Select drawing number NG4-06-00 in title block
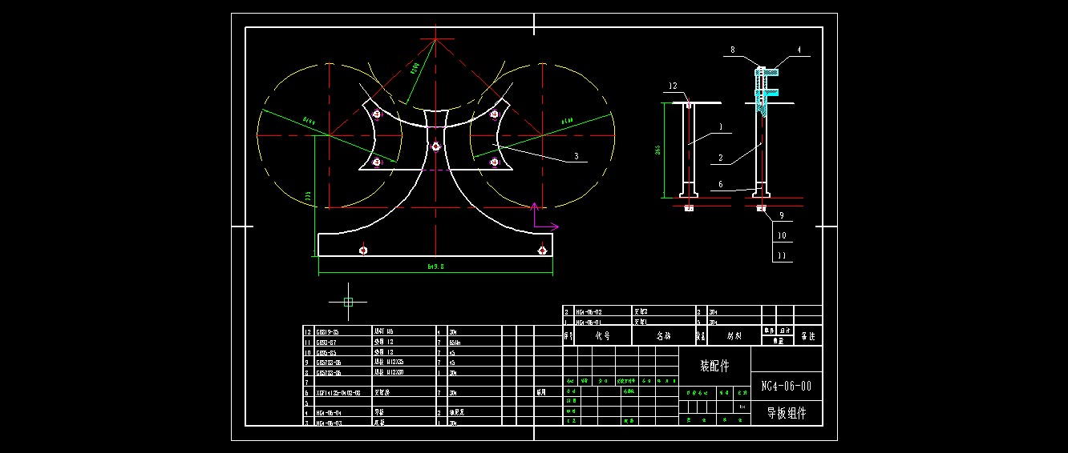Image resolution: width=1068 pixels, height=453 pixels. (786, 386)
